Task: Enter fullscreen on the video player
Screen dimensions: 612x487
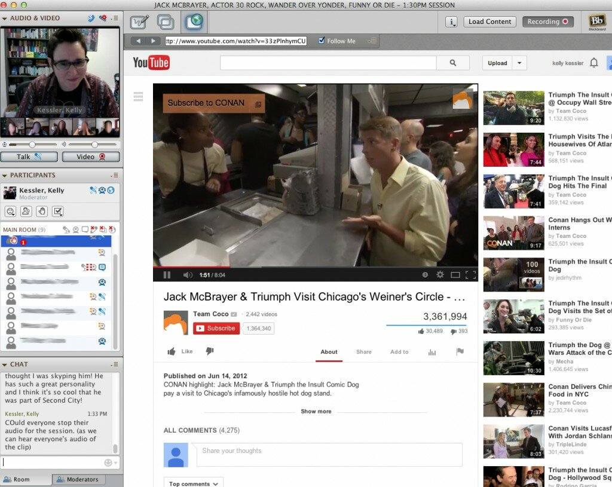Action: pyautogui.click(x=470, y=275)
